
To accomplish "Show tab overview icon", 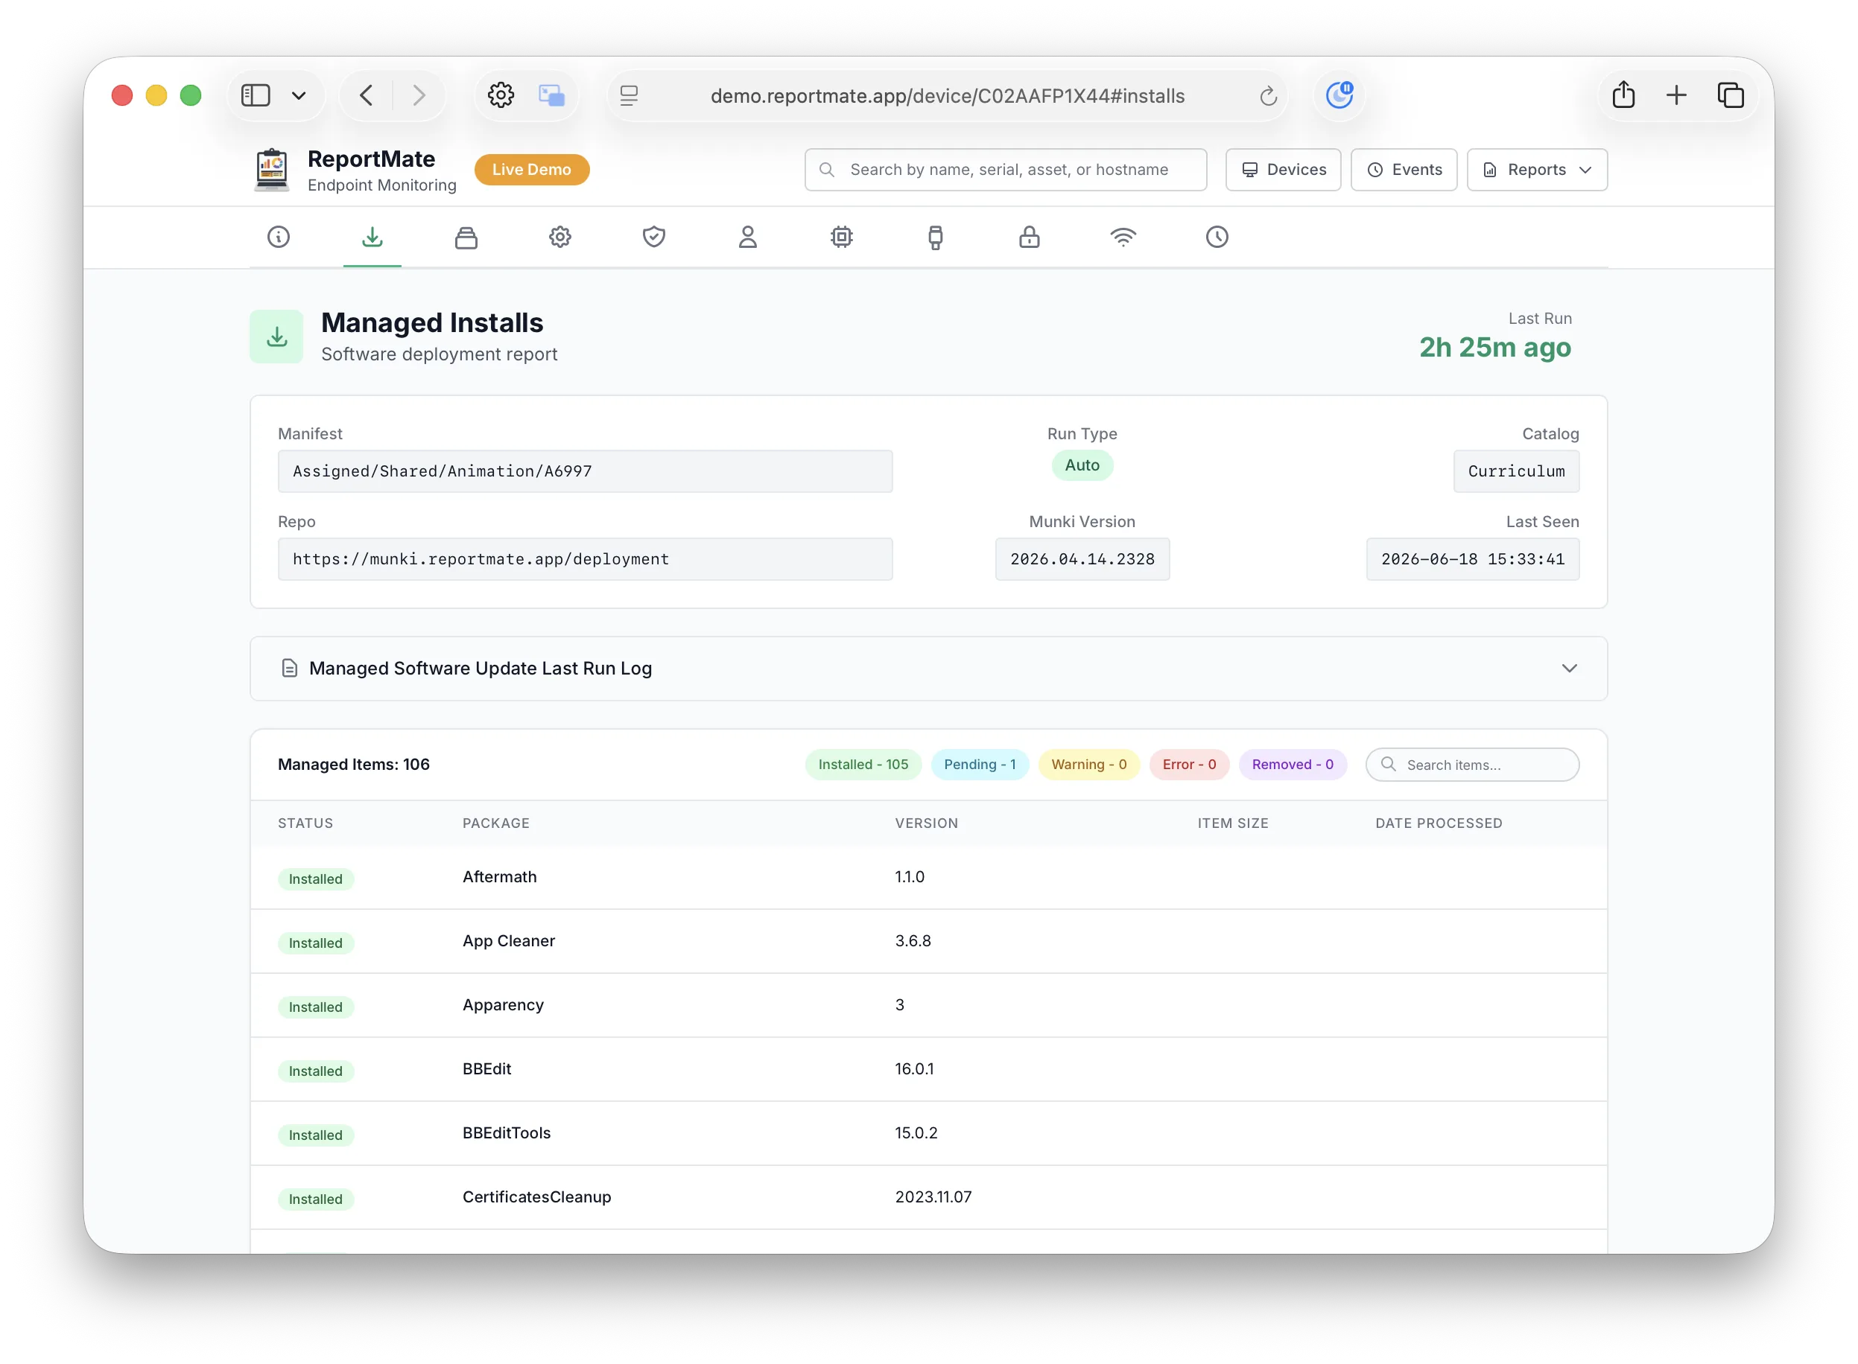I will tap(1730, 95).
